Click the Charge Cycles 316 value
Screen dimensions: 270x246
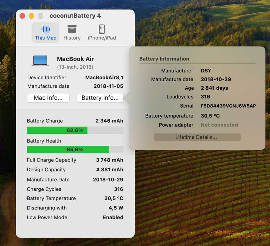pyautogui.click(x=118, y=189)
